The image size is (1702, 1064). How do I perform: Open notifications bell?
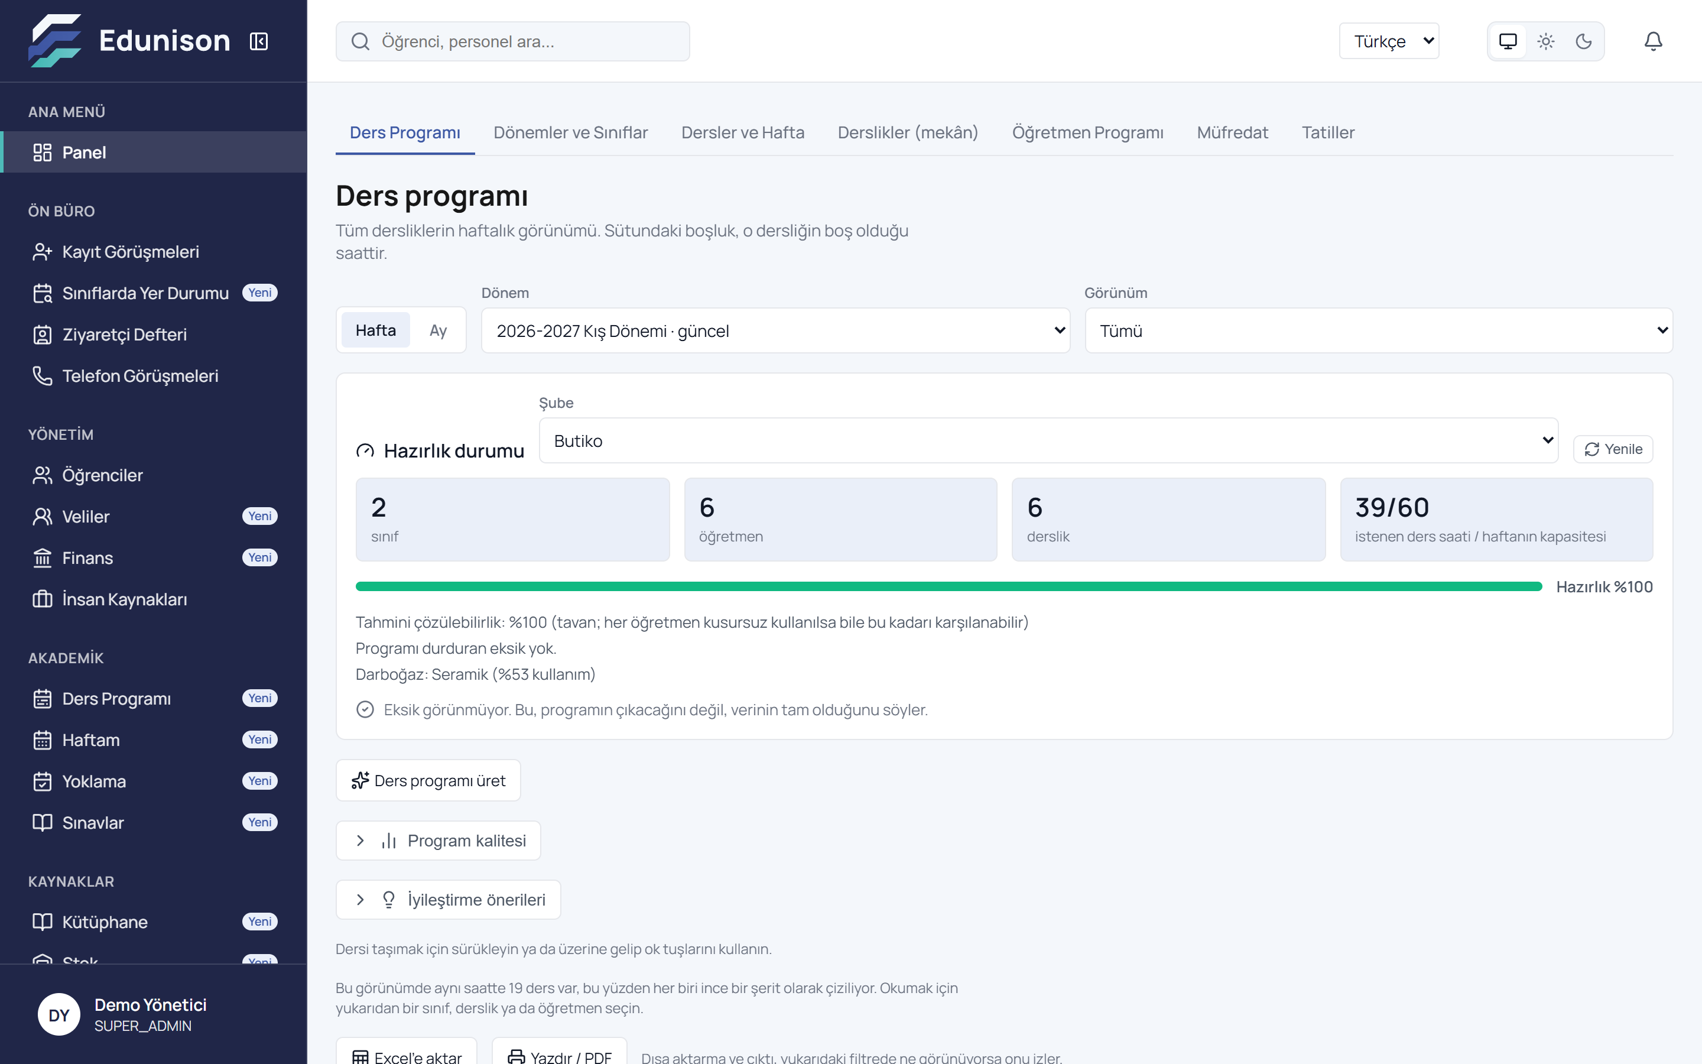pos(1653,41)
